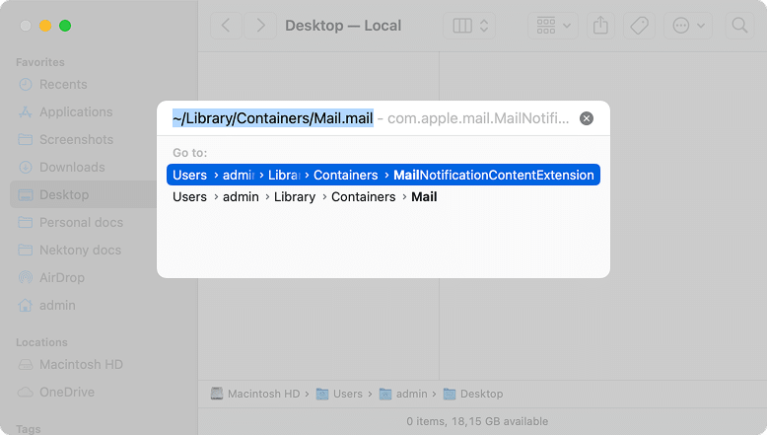Open Recents in the sidebar
This screenshot has height=435, width=767.
click(63, 84)
